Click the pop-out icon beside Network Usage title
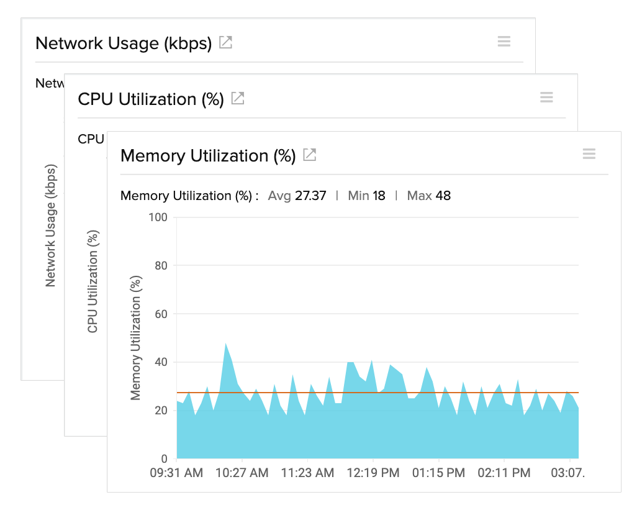The height and width of the screenshot is (510, 642). click(224, 42)
